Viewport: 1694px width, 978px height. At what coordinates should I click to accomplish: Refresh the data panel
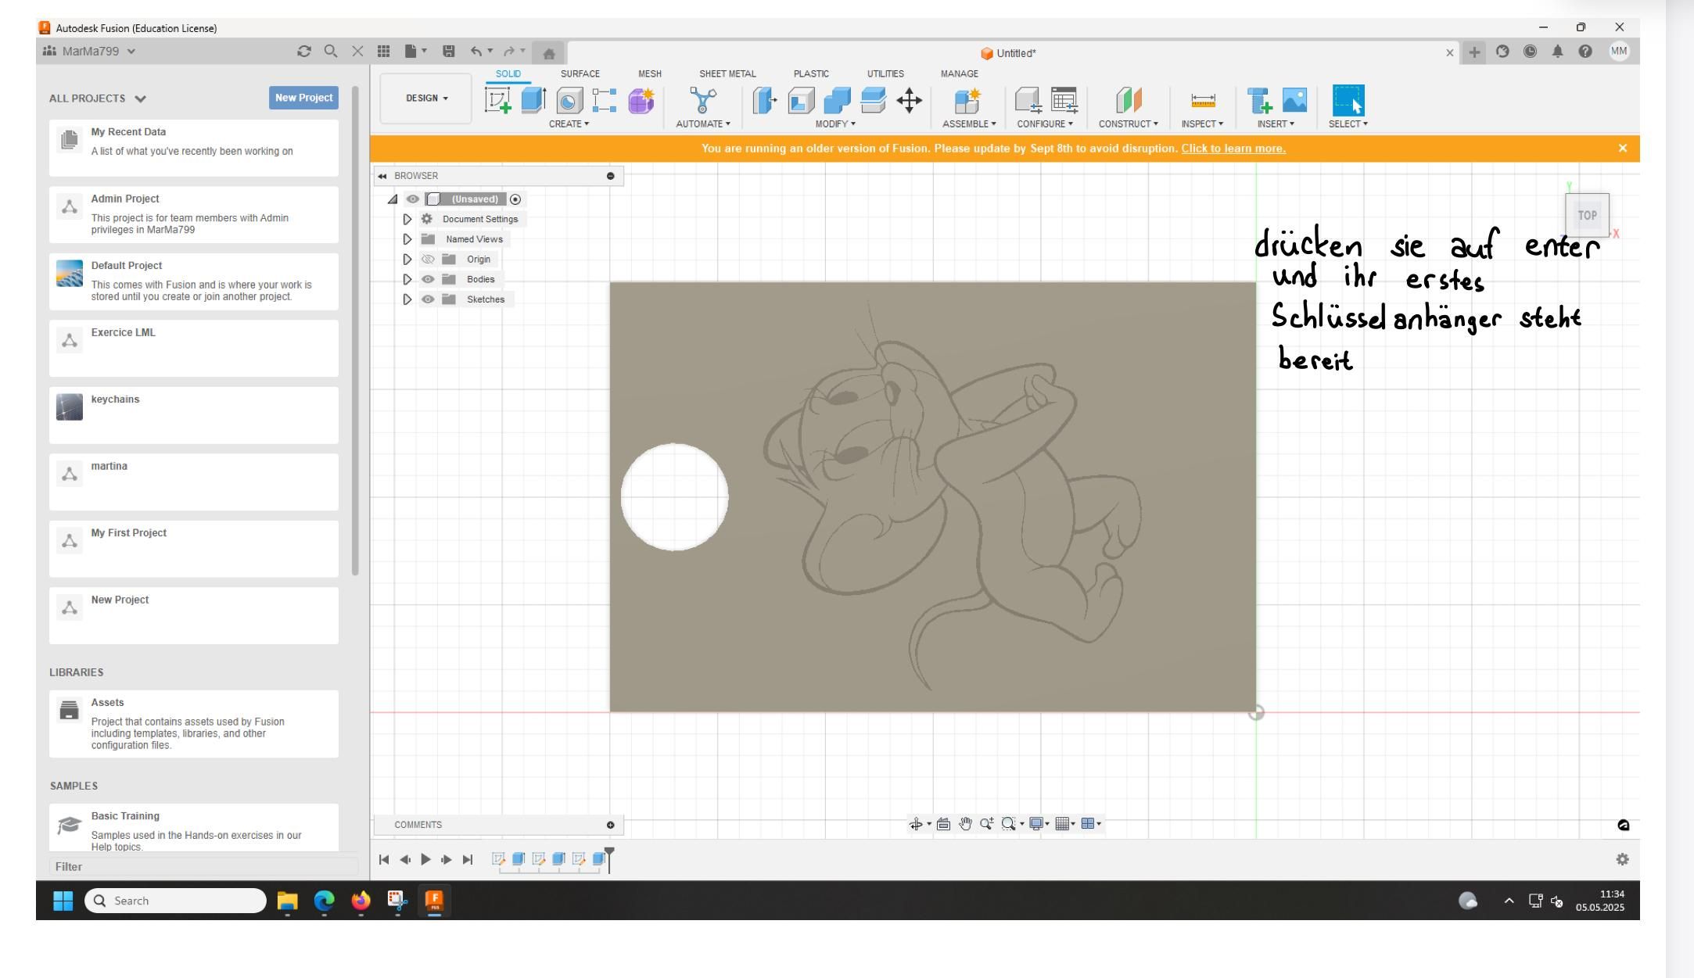[x=304, y=52]
